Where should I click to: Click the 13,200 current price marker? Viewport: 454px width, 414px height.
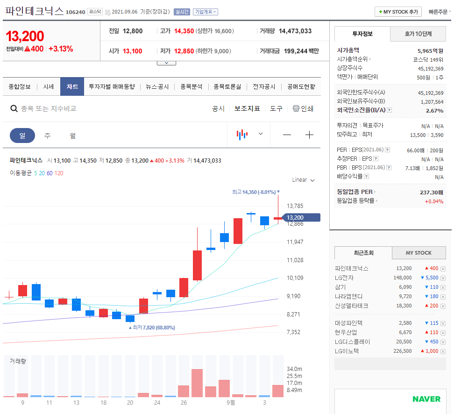pyautogui.click(x=301, y=218)
